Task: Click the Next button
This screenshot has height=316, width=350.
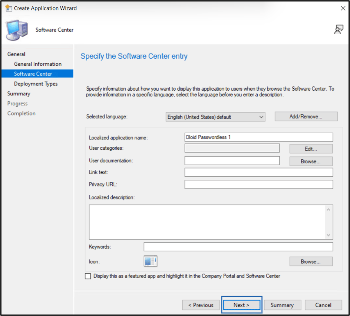Action: click(x=241, y=305)
